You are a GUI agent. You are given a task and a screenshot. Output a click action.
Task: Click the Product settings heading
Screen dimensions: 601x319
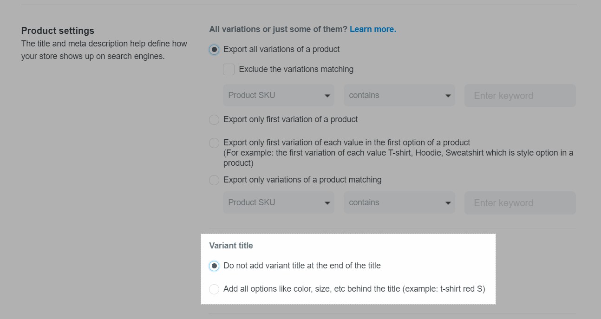(x=58, y=31)
